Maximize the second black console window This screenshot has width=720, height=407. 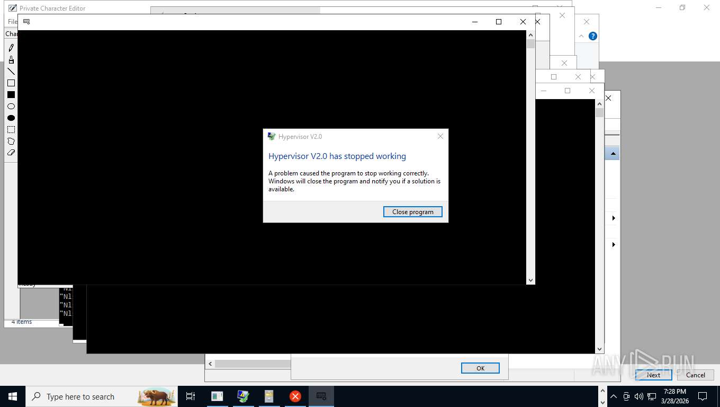point(568,91)
